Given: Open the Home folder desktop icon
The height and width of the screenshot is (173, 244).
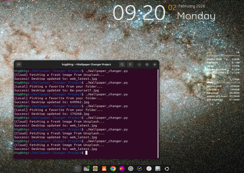Looking at the screenshot, I should 8,5.
